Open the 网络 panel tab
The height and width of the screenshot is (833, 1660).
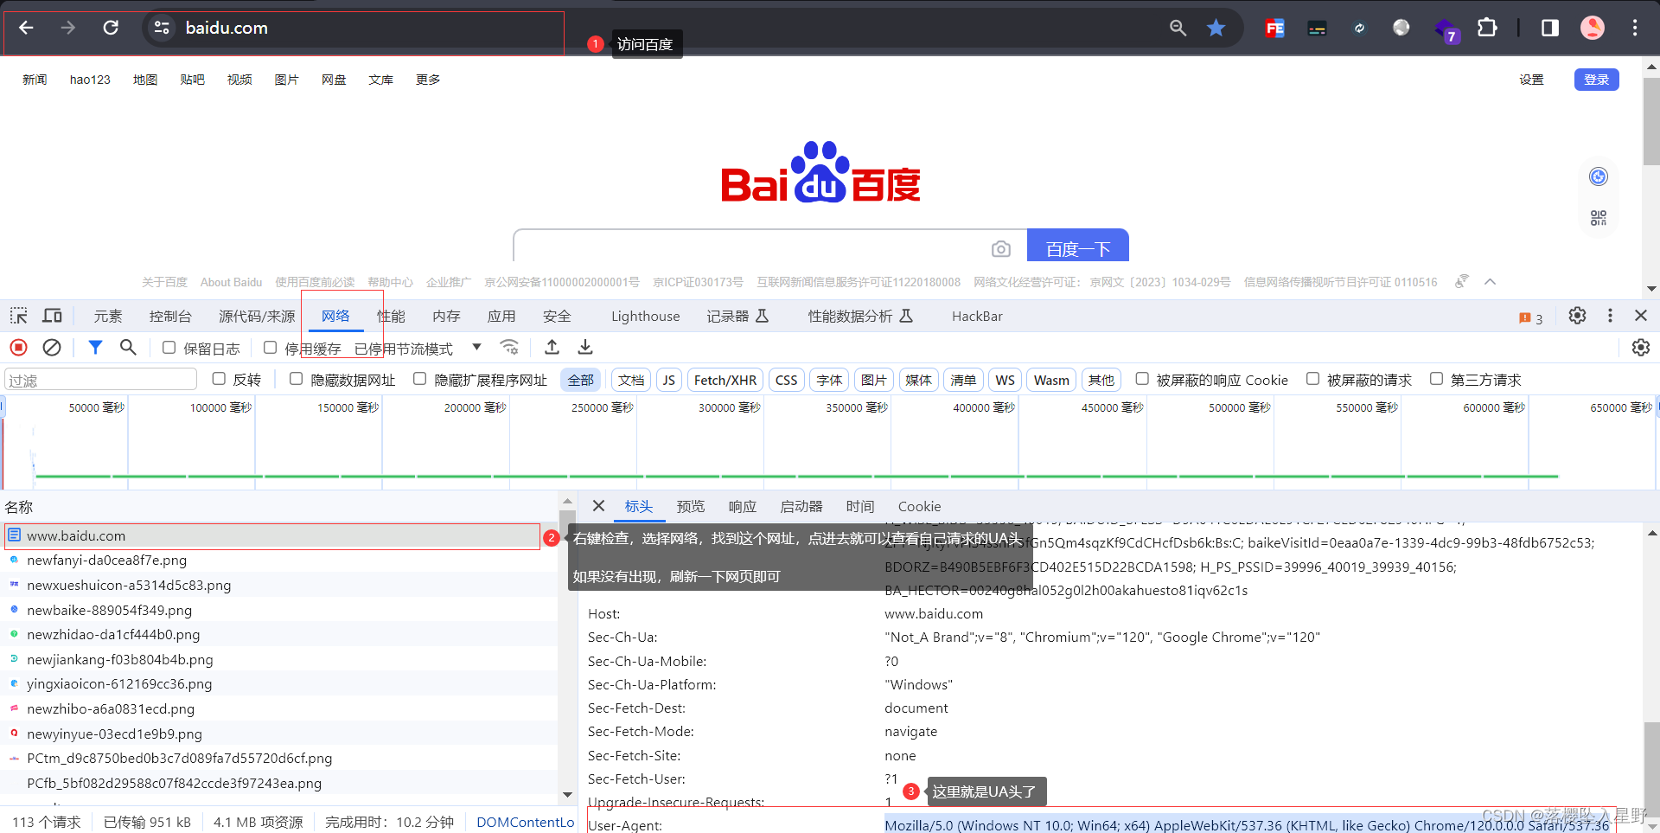point(335,316)
